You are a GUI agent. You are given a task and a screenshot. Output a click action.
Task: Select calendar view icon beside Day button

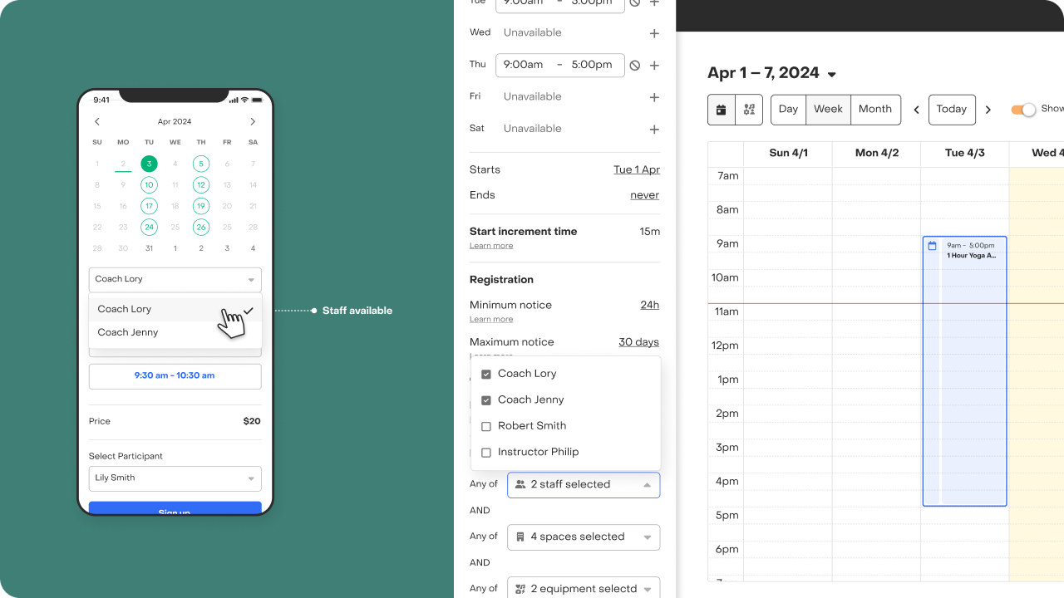[722, 110]
